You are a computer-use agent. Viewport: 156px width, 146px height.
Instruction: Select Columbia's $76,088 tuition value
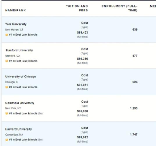82,111
